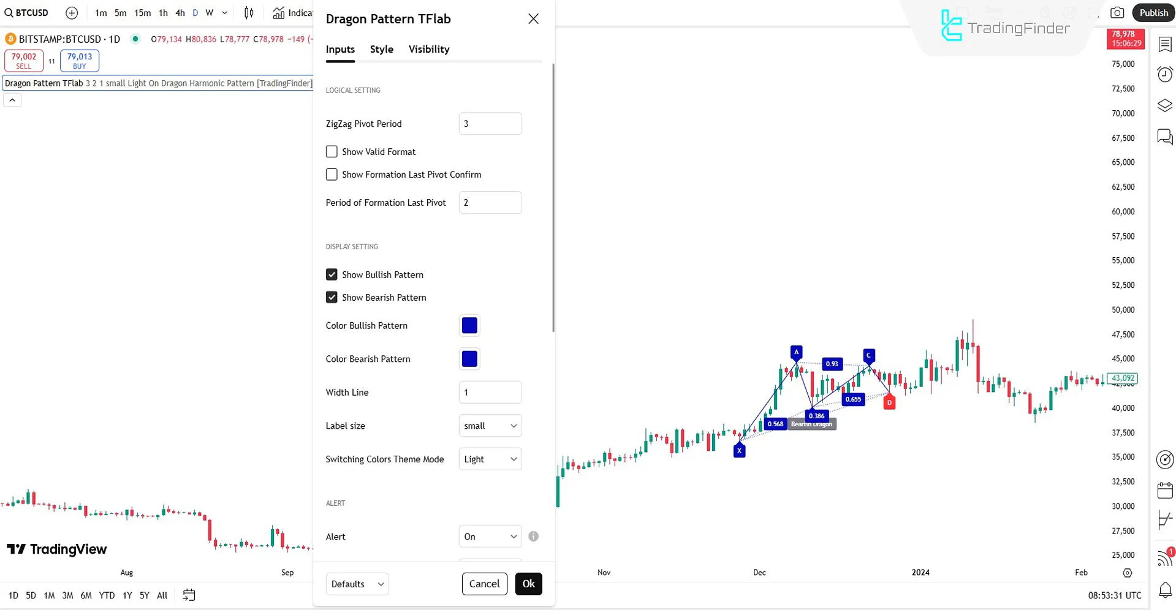Click the candlestick chart type icon
1176x610 pixels.
(249, 13)
